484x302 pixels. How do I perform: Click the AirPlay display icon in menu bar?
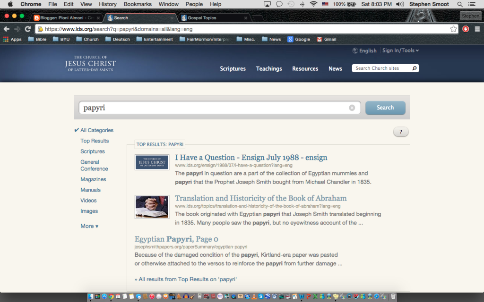267,4
